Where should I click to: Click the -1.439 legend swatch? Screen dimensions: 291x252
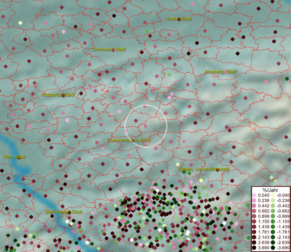click(273, 227)
